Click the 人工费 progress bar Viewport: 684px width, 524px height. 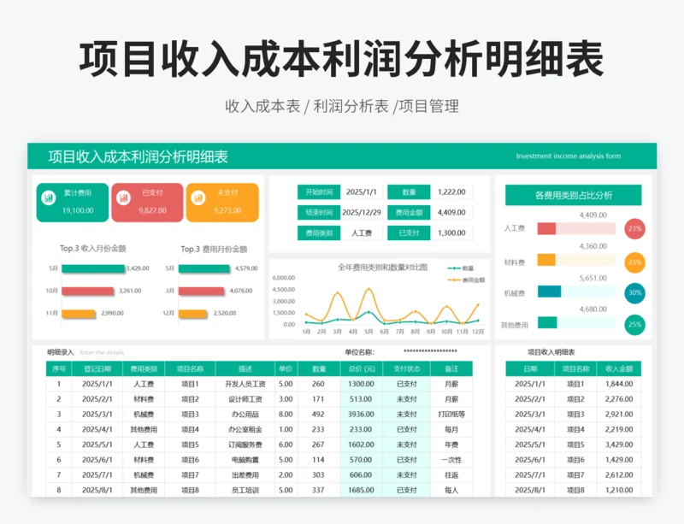coord(576,228)
